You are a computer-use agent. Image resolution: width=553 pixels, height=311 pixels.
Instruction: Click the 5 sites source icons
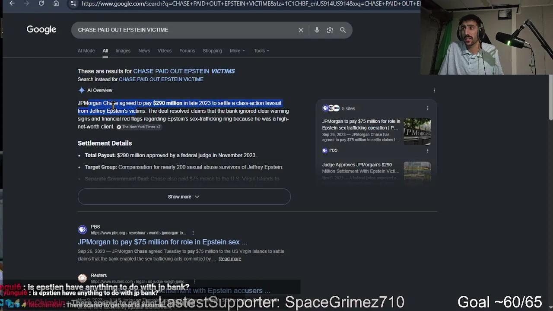331,108
